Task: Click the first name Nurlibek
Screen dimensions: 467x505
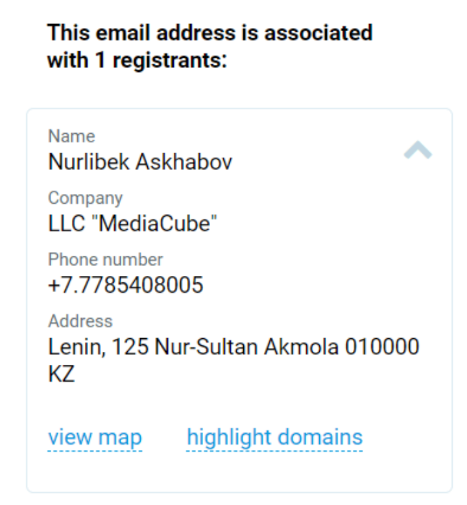Action: (89, 162)
